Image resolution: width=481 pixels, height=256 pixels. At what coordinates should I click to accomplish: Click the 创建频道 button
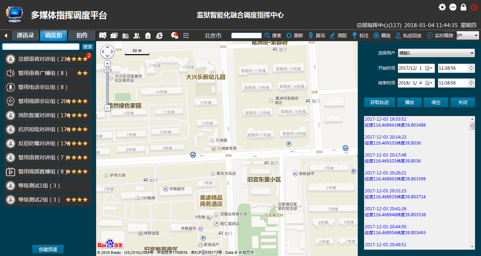(x=48, y=249)
